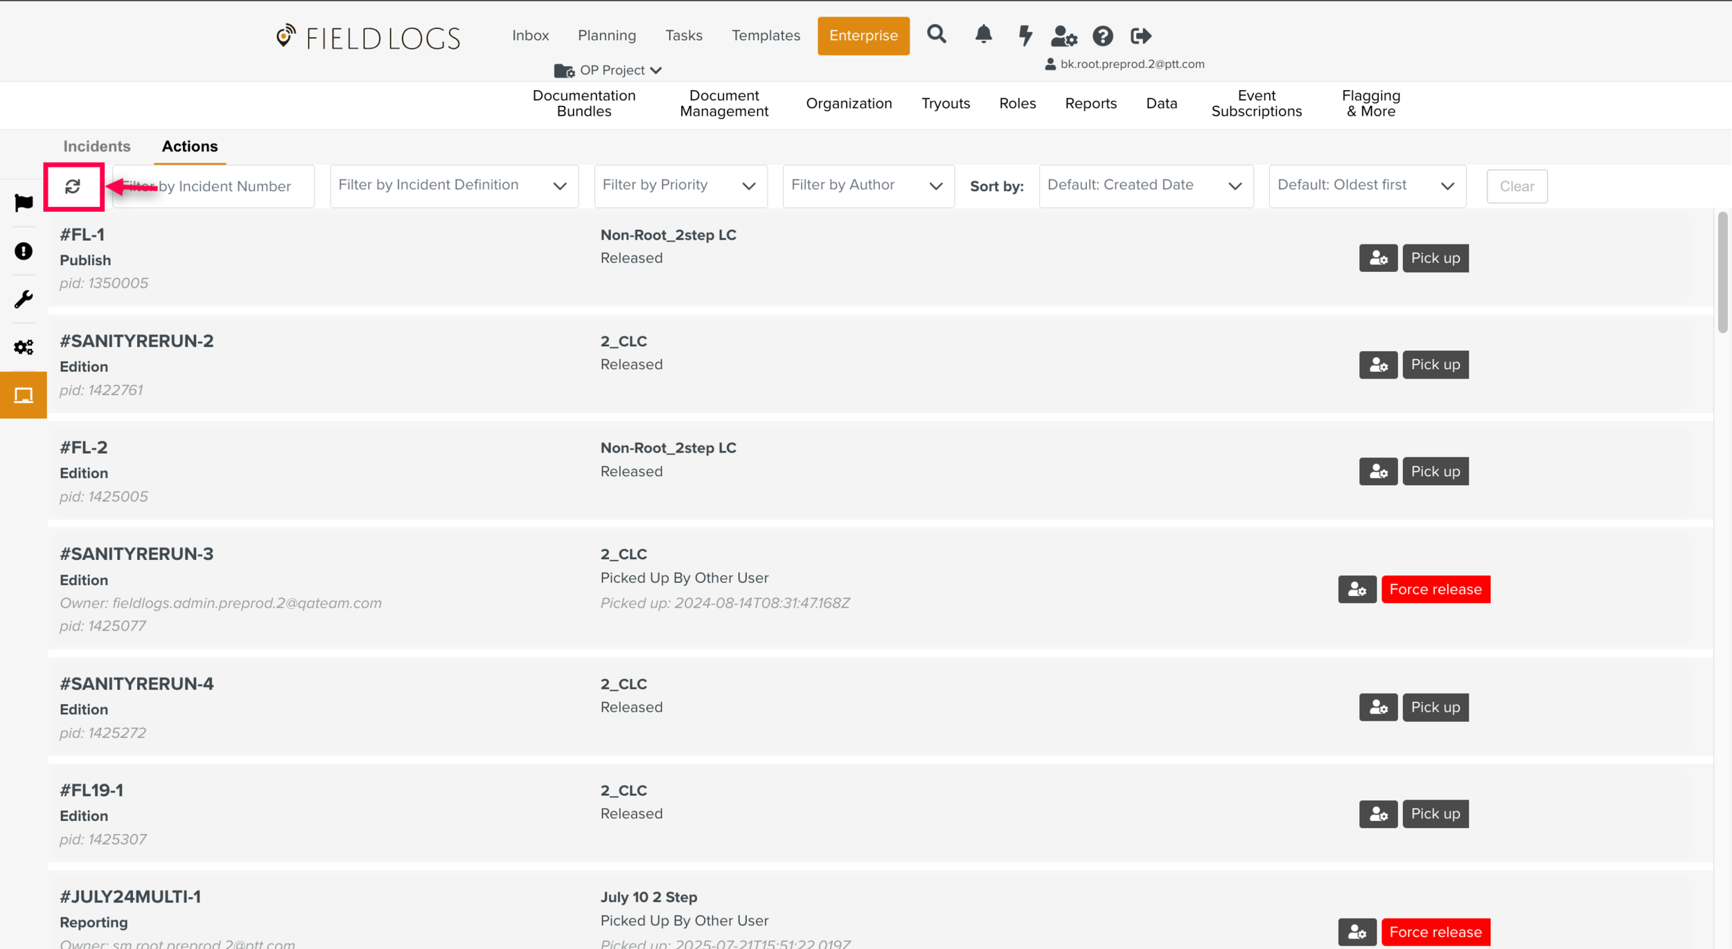Select the flag icon in left sidebar

pos(24,203)
